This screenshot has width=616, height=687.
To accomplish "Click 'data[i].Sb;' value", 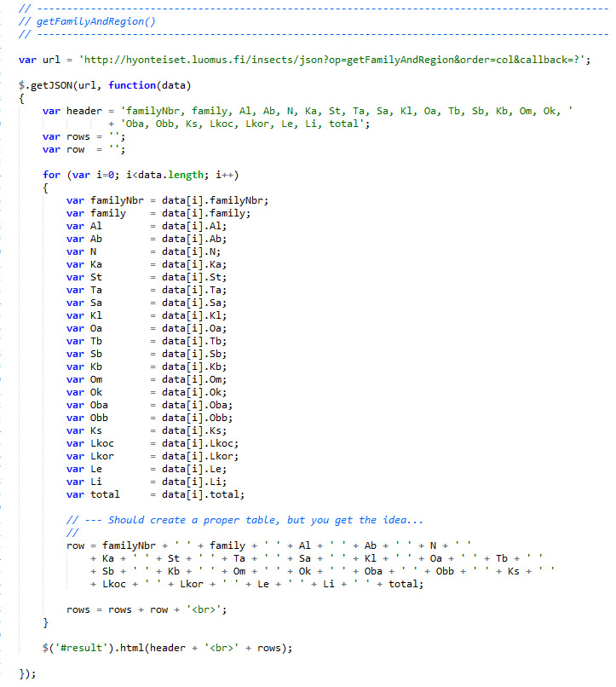I will tap(194, 354).
